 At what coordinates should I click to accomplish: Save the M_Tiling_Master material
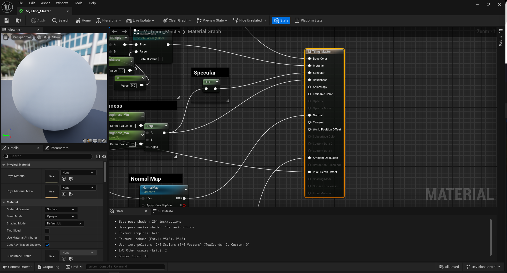click(x=7, y=20)
